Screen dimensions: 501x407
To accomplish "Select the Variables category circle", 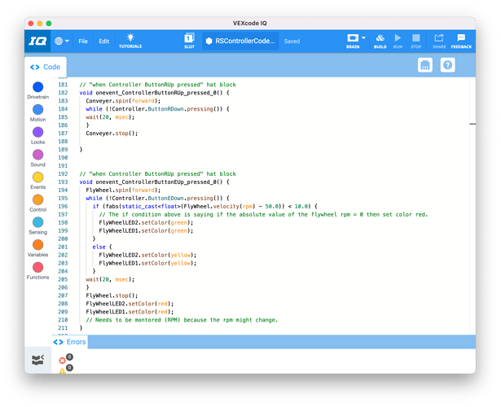I will click(38, 245).
